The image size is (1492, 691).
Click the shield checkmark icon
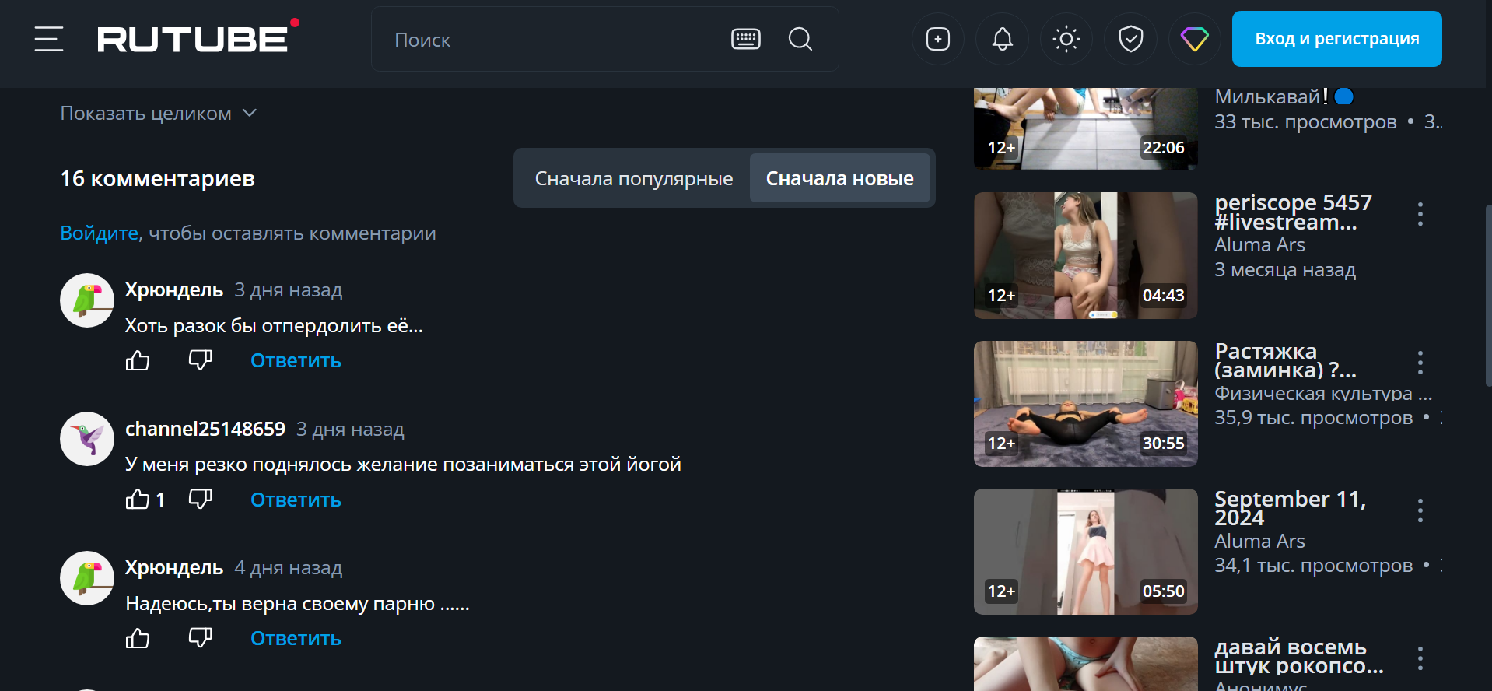1131,39
